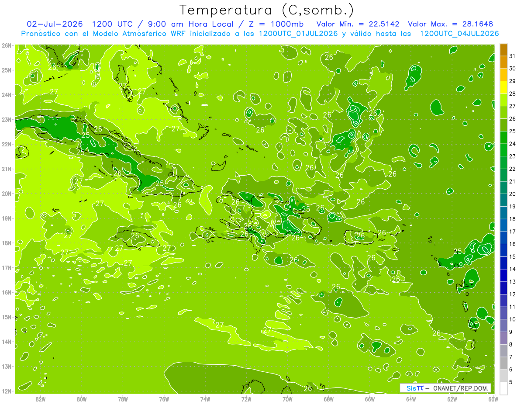Click the '22N' latitude axis label
524x405 pixels.
6,144
